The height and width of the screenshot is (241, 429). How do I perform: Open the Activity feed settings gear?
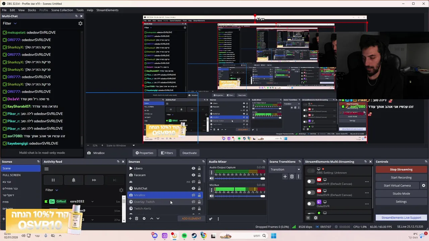tap(121, 190)
